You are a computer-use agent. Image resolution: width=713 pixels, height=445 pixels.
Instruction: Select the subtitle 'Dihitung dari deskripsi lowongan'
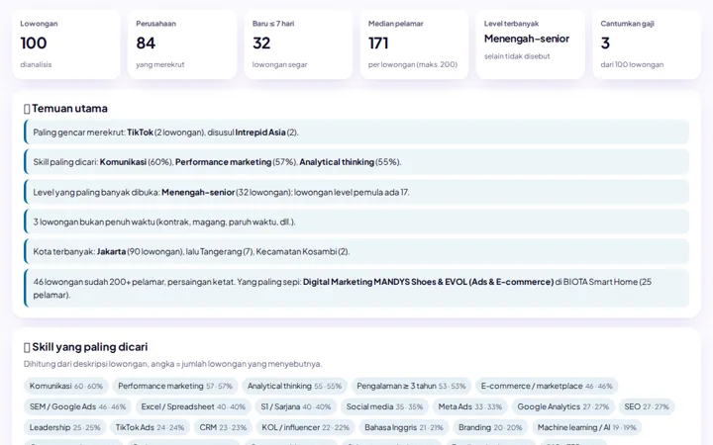click(x=172, y=364)
